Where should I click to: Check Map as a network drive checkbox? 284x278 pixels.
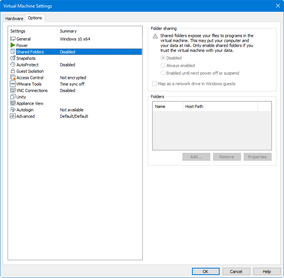[x=154, y=84]
